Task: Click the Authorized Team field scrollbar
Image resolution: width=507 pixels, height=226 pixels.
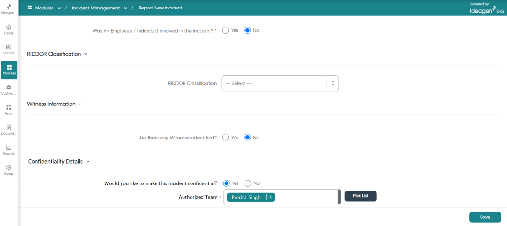Action: [339, 197]
